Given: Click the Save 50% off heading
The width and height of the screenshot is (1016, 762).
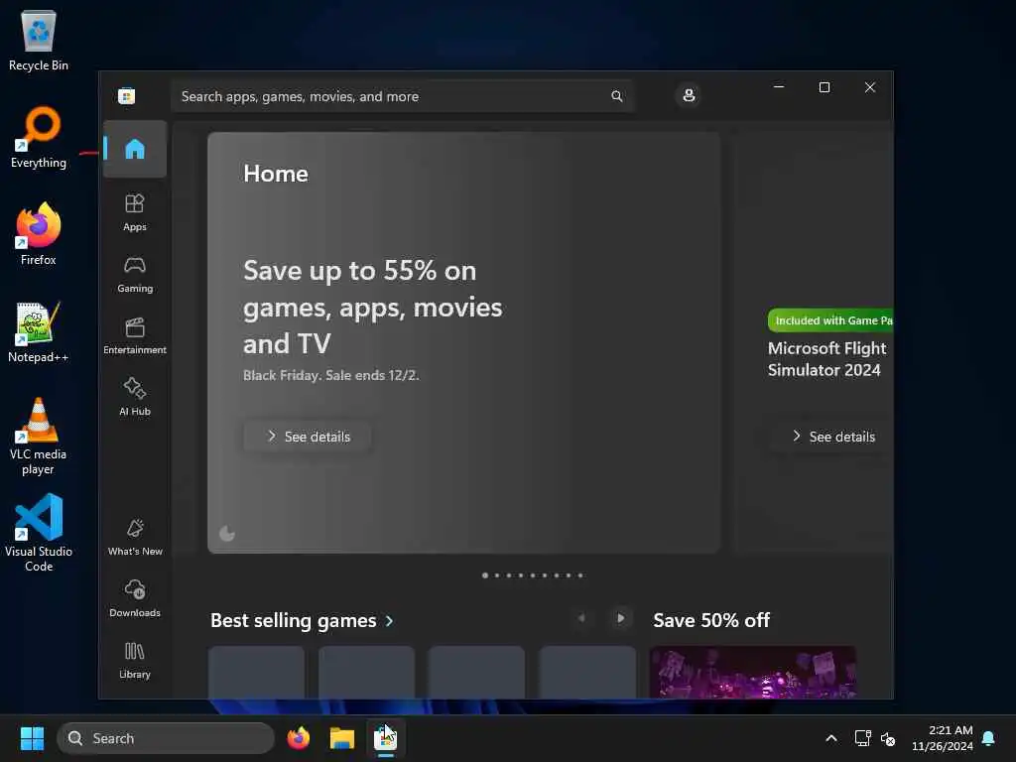Looking at the screenshot, I should click(711, 620).
